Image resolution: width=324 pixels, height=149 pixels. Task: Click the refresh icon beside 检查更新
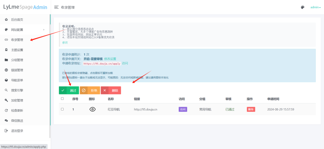point(6,110)
